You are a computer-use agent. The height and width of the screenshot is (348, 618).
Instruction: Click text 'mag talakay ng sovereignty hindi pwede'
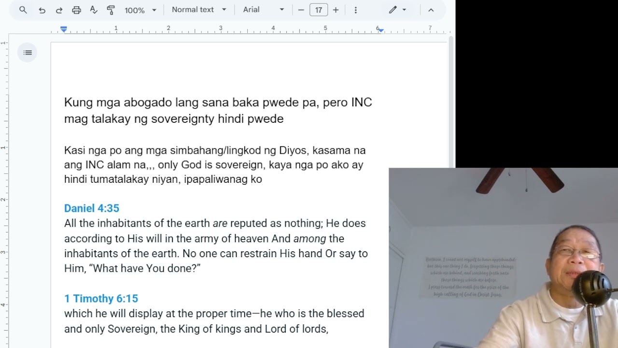(x=174, y=119)
